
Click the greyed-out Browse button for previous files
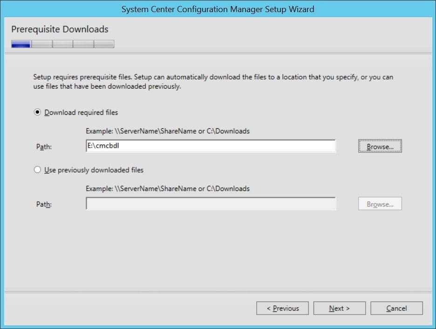click(380, 204)
